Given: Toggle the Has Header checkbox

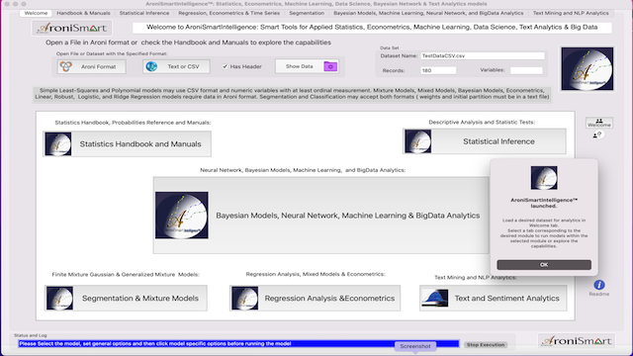Looking at the screenshot, I should (225, 66).
